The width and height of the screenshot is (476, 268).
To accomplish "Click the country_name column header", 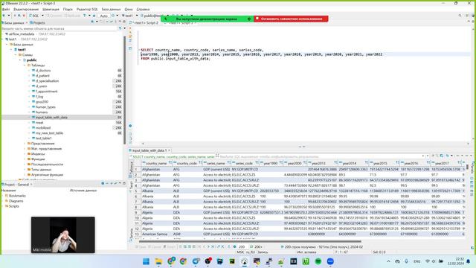I will (156, 163).
